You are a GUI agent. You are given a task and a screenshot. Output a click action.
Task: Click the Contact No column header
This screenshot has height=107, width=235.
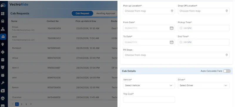tap(53, 21)
